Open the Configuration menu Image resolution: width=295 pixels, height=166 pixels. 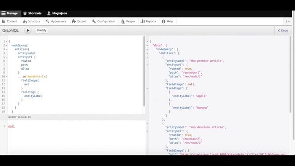(104, 21)
